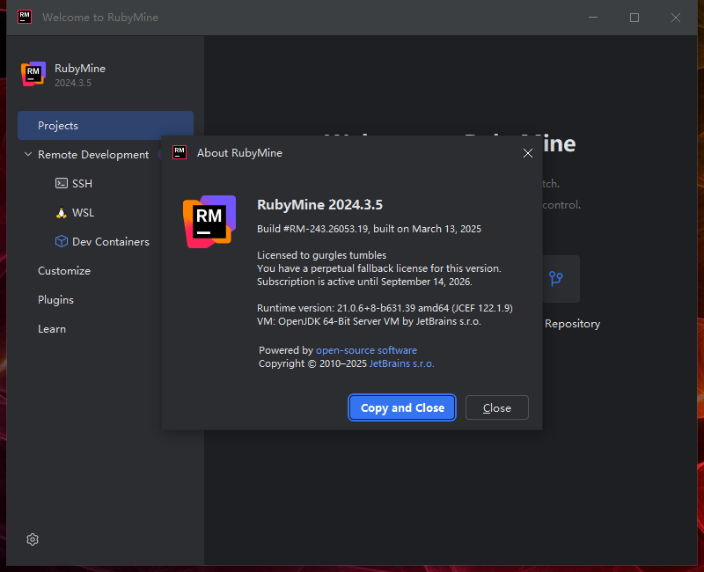Select the Projects tab in sidebar
Screen dimensions: 704x572
click(106, 125)
